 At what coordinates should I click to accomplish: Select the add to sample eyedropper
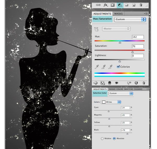point(104,67)
